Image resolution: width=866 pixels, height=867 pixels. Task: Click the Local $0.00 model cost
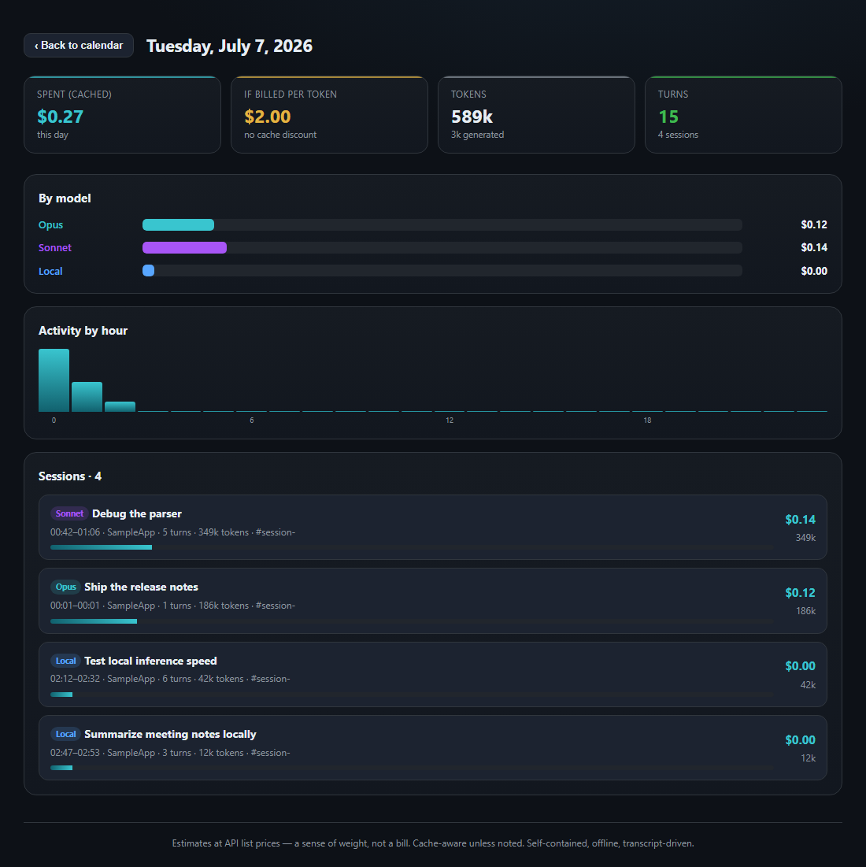click(x=814, y=271)
